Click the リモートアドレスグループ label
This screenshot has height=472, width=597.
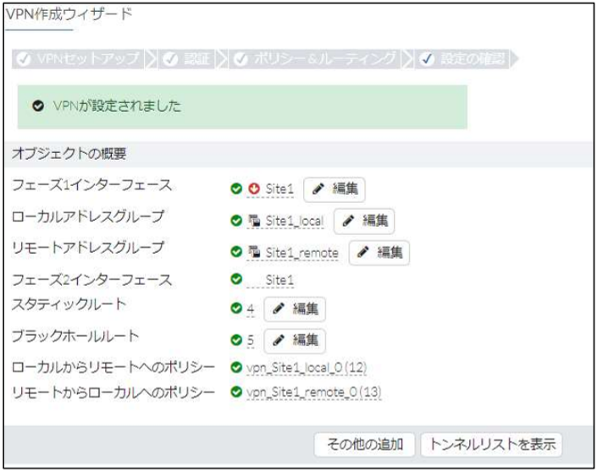[x=88, y=248]
